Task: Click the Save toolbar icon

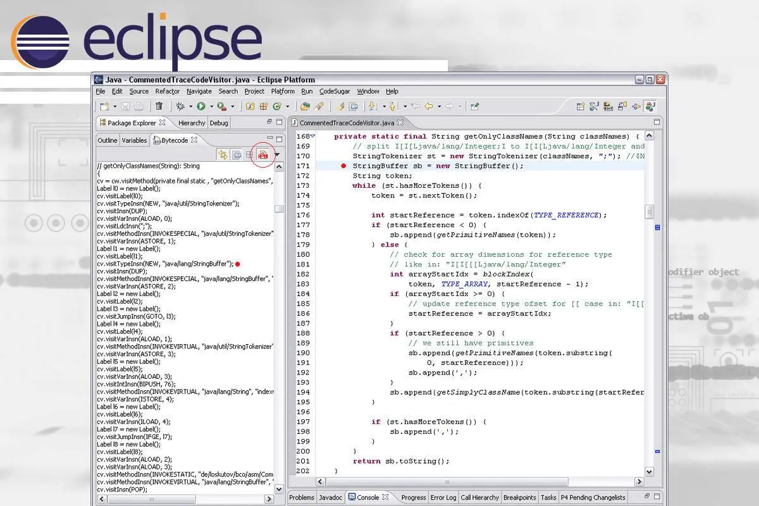Action: (125, 106)
